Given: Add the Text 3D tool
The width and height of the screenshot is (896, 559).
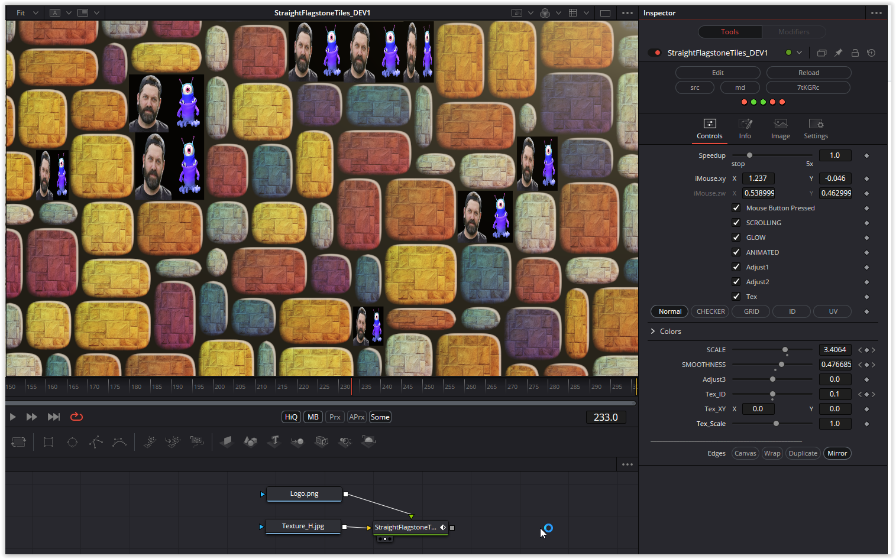Looking at the screenshot, I should (x=274, y=441).
